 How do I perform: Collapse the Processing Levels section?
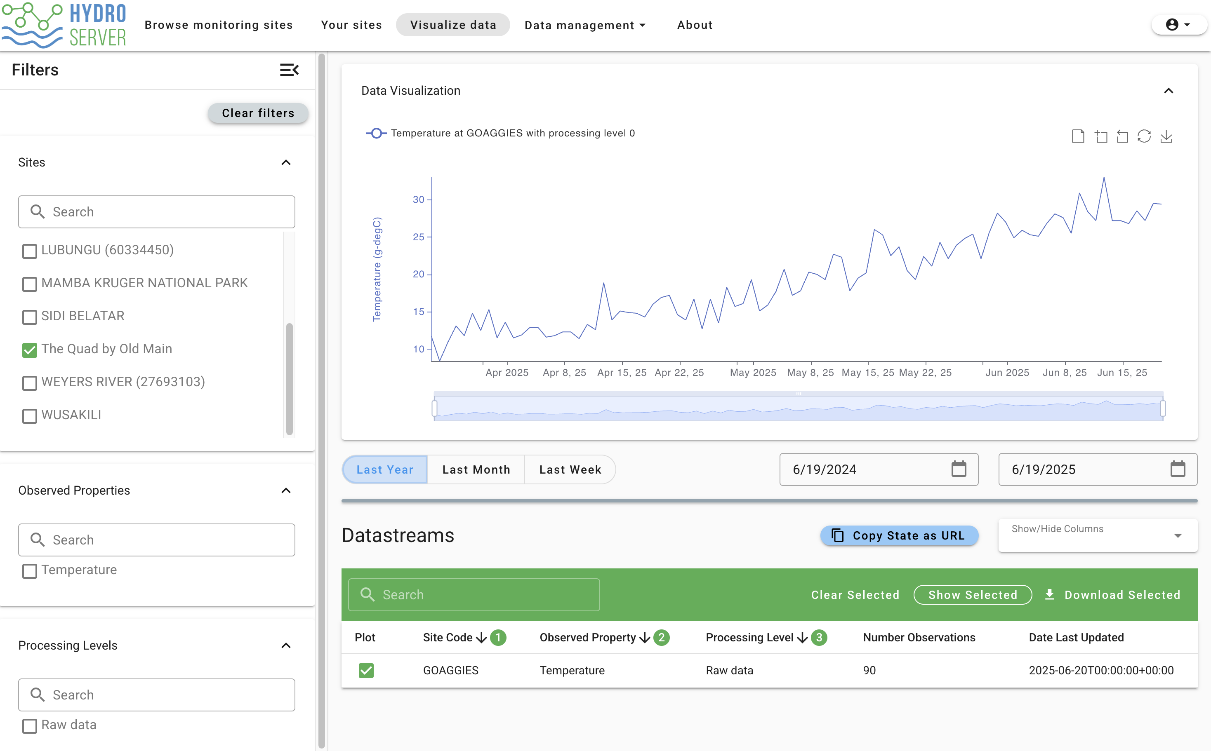pyautogui.click(x=286, y=645)
